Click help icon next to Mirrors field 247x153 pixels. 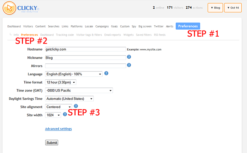129,65
